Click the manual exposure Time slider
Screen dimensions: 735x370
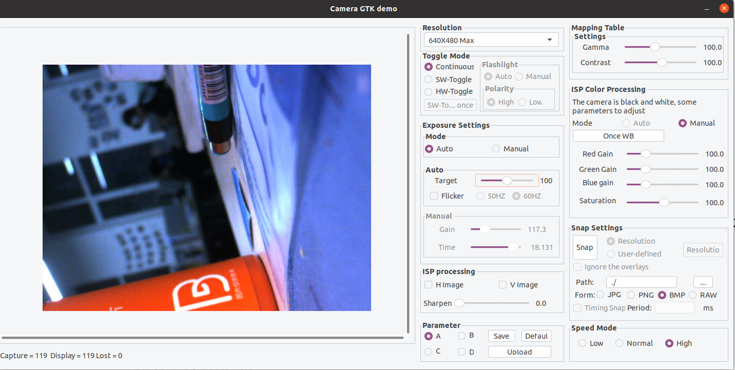pyautogui.click(x=496, y=247)
